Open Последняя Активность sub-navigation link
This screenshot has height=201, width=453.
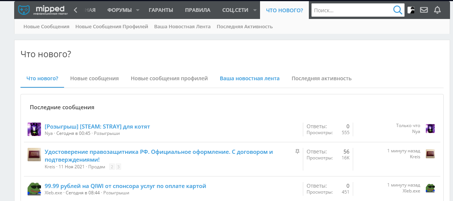(x=245, y=26)
